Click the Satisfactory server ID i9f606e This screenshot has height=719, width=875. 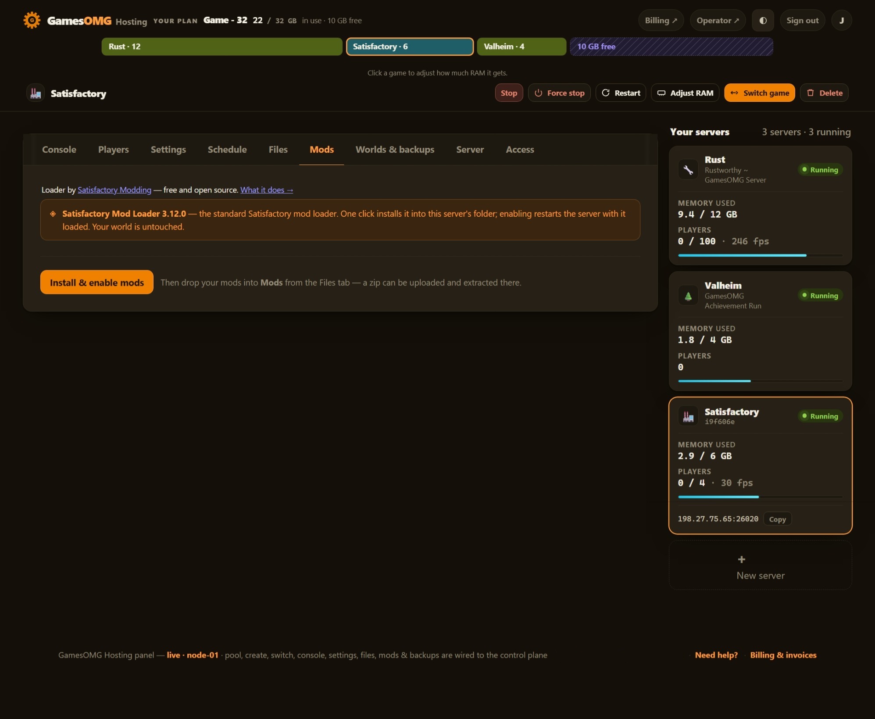pyautogui.click(x=719, y=422)
